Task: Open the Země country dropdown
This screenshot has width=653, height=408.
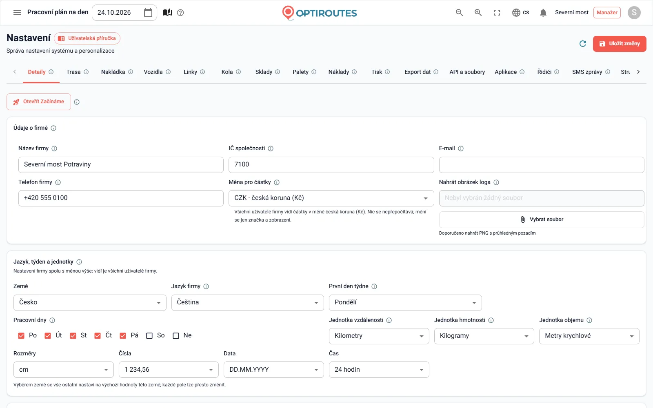Action: tap(90, 303)
